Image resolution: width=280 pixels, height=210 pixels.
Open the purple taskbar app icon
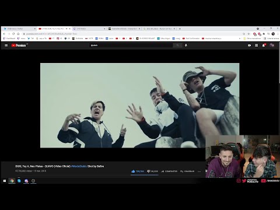pos(26,181)
